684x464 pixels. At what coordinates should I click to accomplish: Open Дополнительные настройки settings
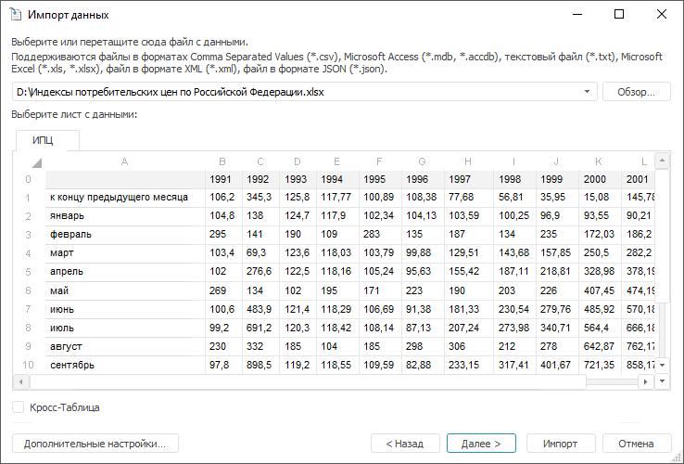click(x=95, y=444)
